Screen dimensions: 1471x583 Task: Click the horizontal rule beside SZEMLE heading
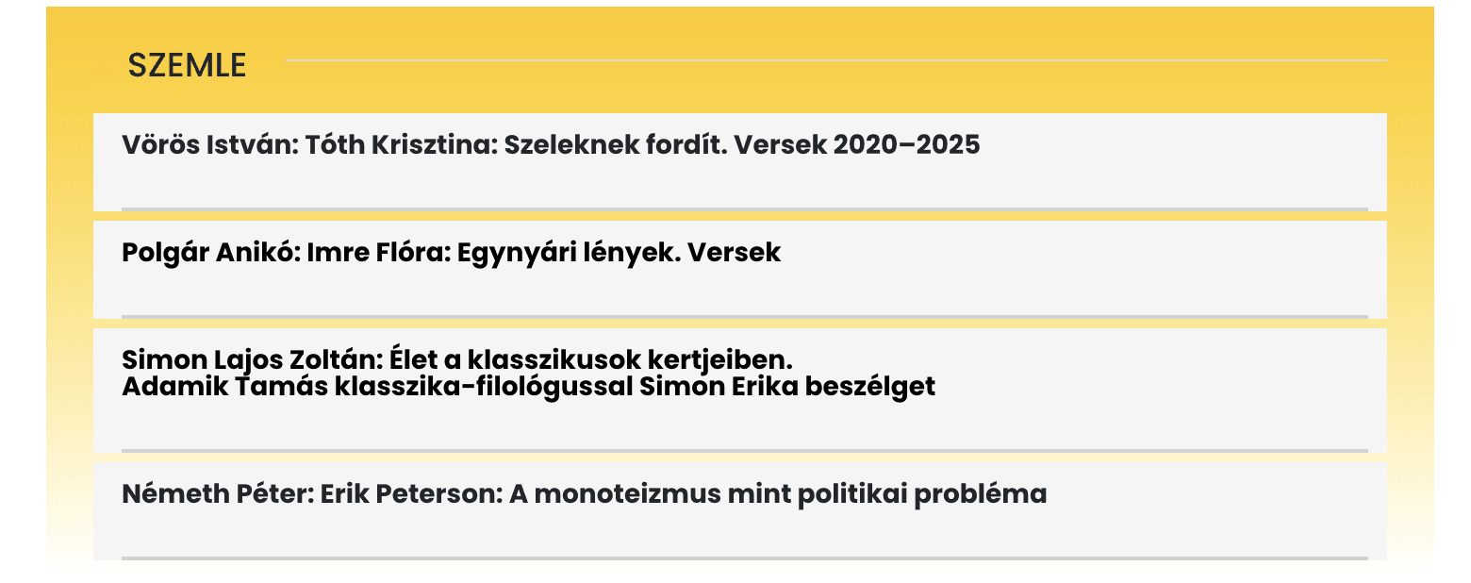tap(835, 60)
